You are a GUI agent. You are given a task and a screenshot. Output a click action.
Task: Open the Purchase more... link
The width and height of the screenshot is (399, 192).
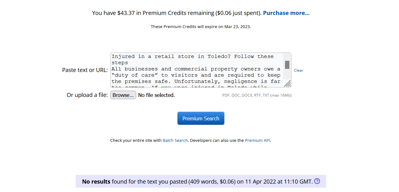tap(286, 13)
